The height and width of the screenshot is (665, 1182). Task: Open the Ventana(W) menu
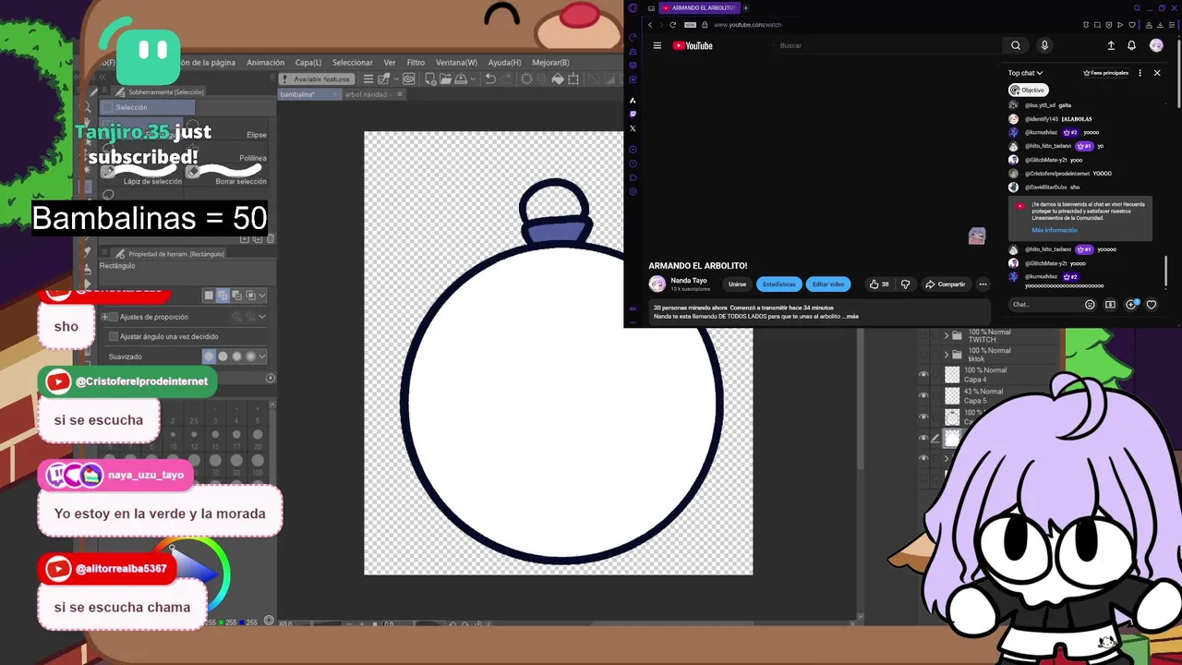pyautogui.click(x=456, y=63)
